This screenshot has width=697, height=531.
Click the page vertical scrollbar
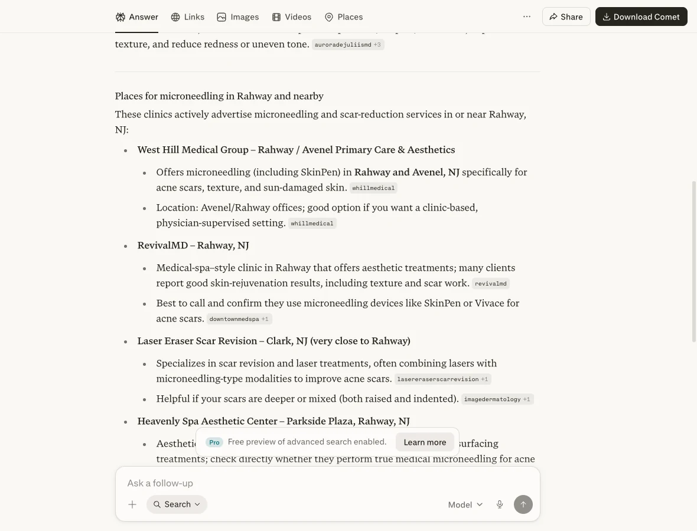[694, 261]
